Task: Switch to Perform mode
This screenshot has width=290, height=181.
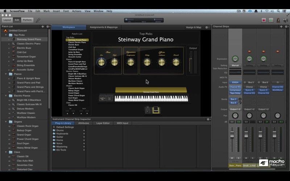Action: [x=27, y=20]
